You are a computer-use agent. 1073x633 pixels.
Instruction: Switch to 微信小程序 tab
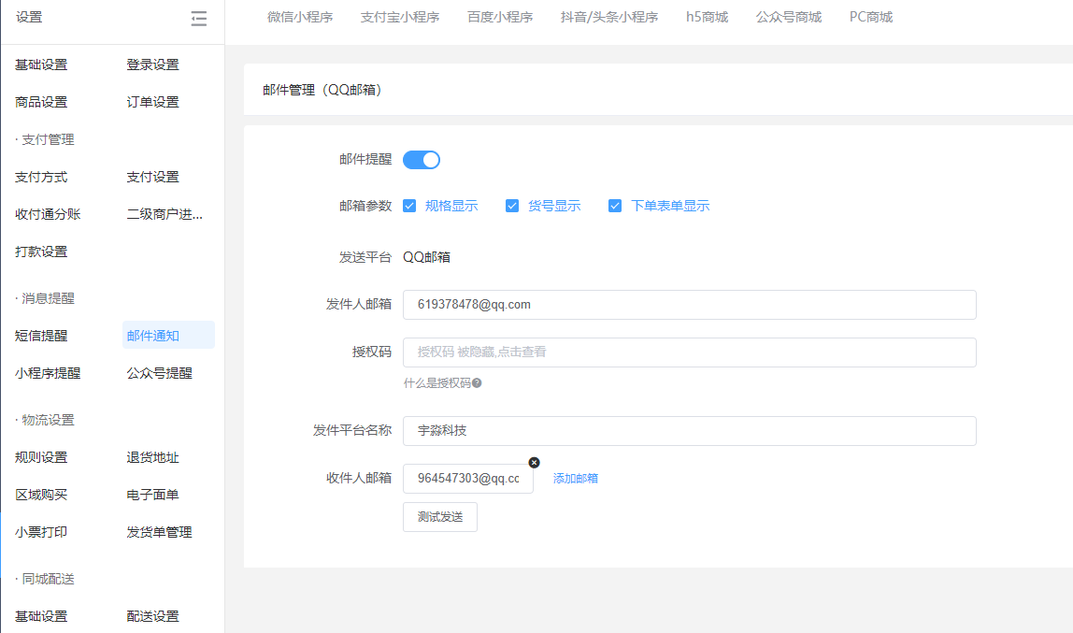click(x=300, y=17)
